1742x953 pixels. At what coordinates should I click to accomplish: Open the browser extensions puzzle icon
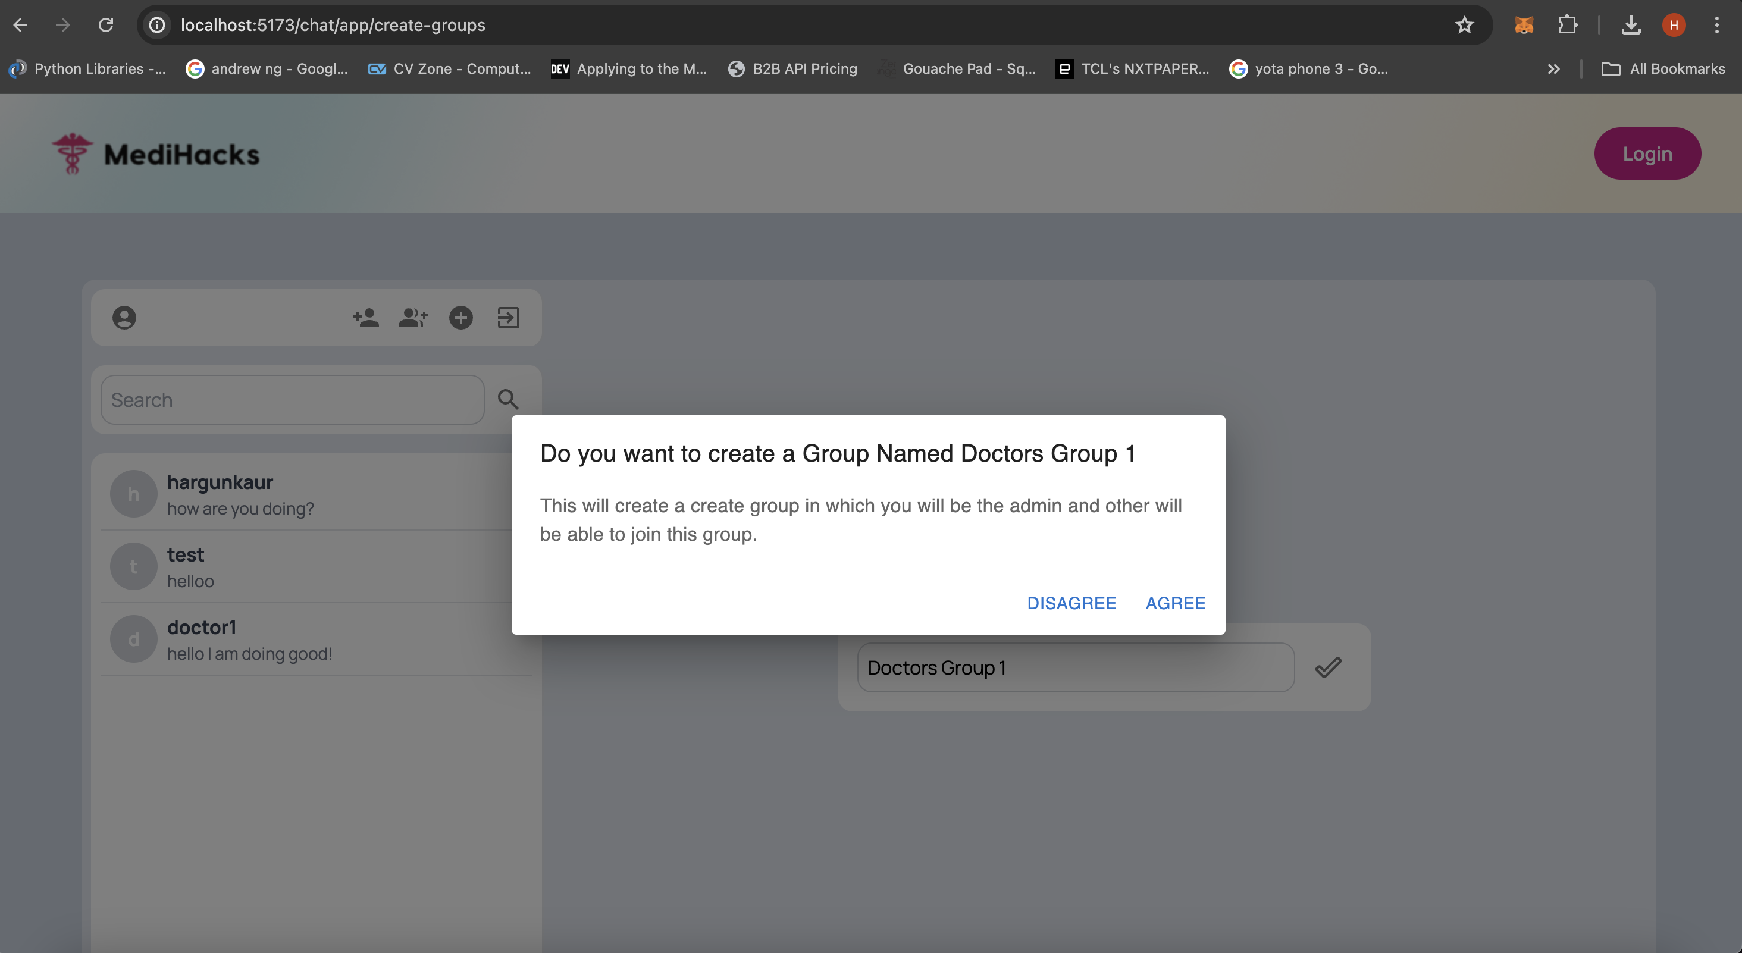(1568, 25)
